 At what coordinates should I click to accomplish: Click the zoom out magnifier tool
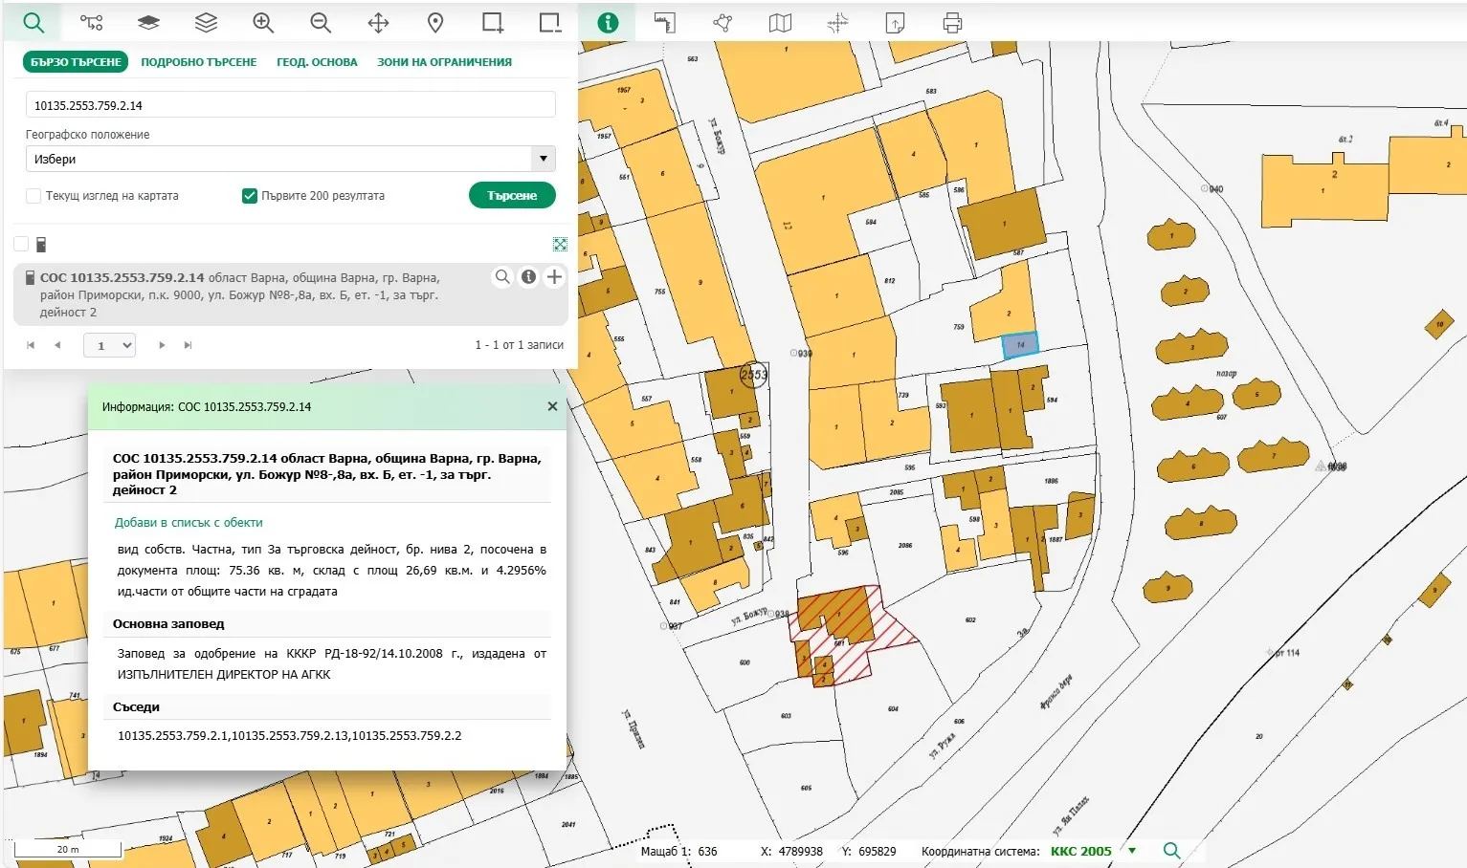pyautogui.click(x=321, y=23)
